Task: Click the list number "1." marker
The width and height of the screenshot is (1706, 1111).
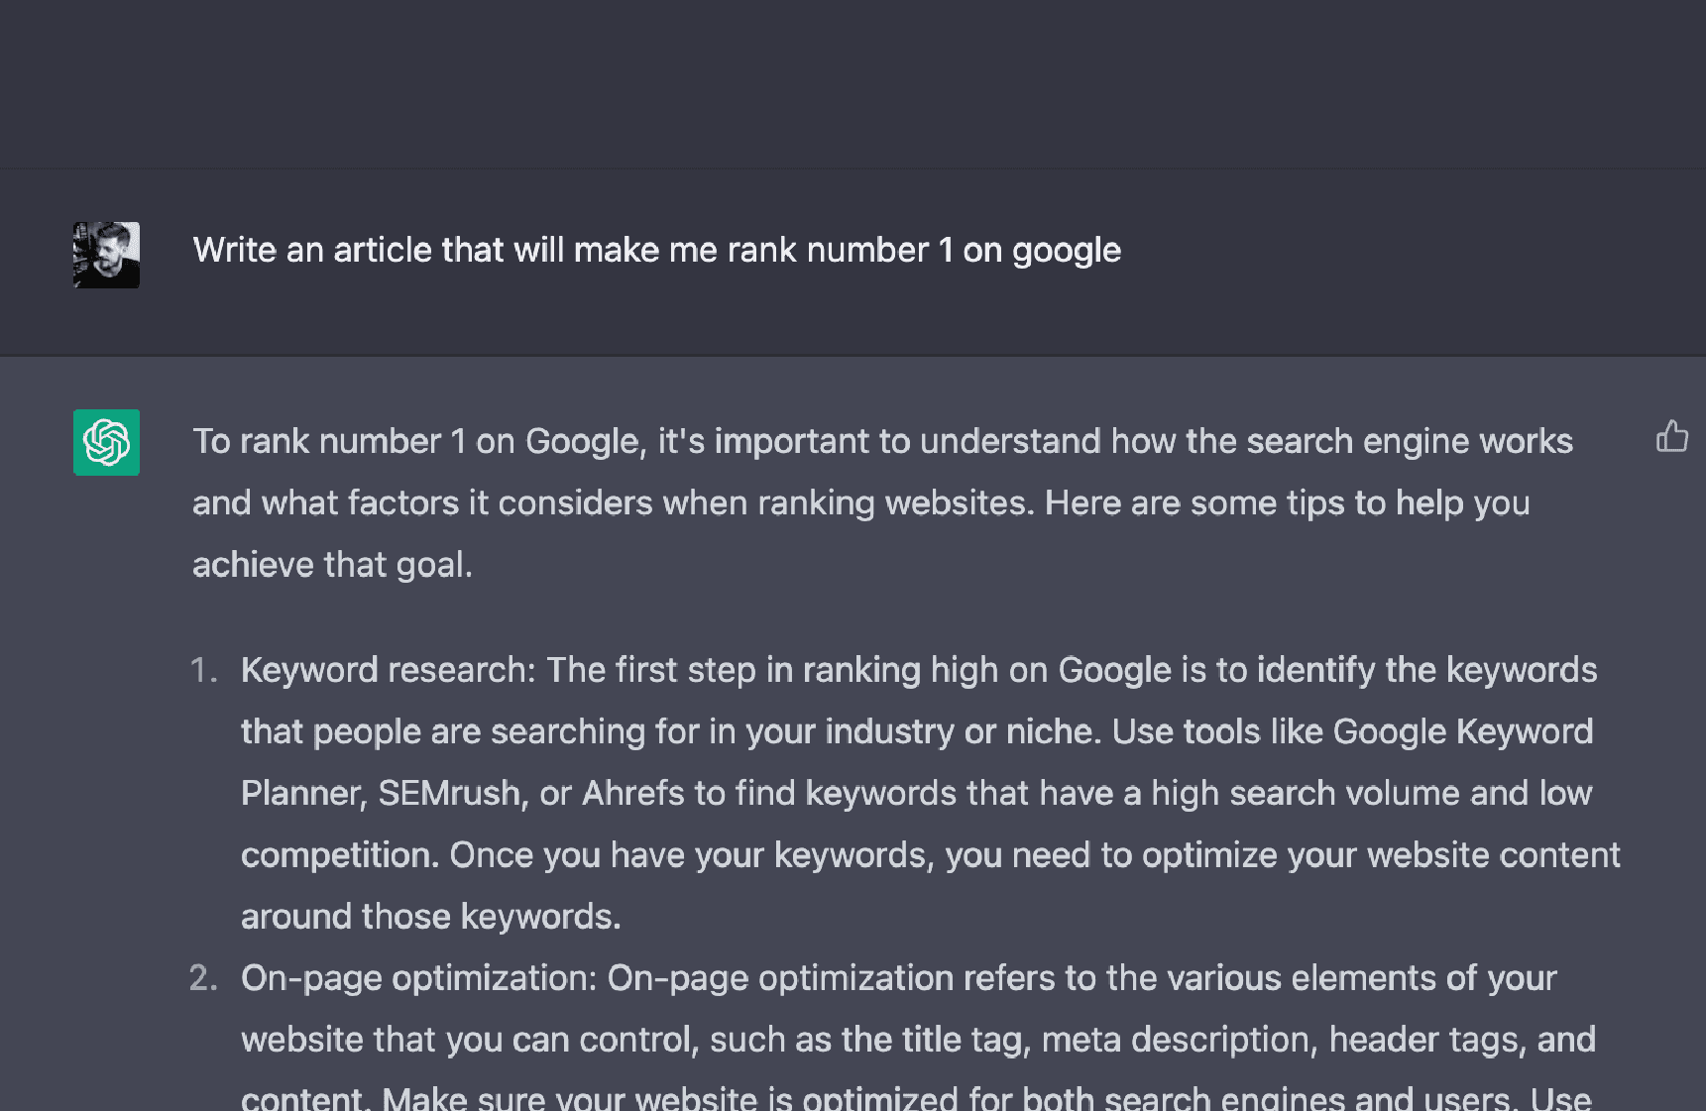Action: 203,671
